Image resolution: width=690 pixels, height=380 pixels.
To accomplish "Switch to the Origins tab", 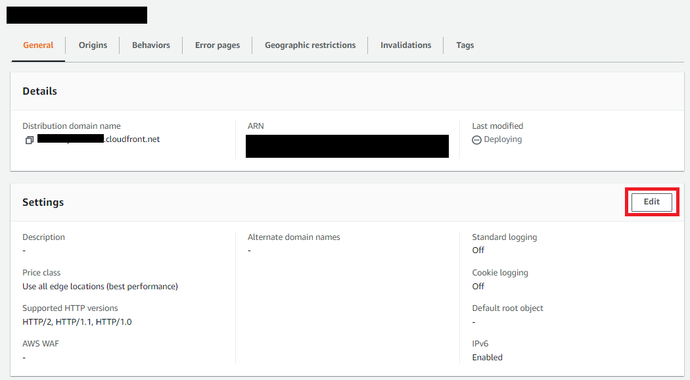I will (92, 45).
